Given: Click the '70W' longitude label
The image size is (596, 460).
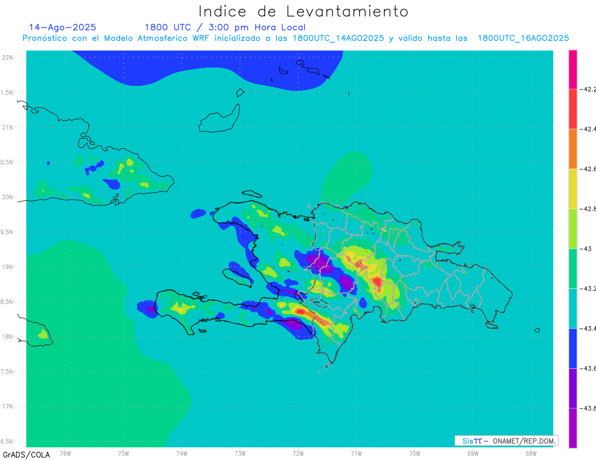Looking at the screenshot, I should [x=415, y=453].
